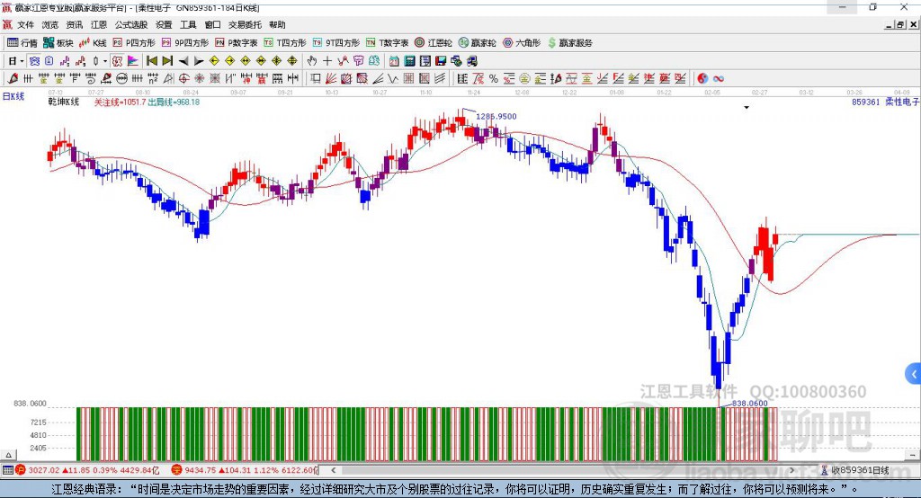The height and width of the screenshot is (498, 921).
Task: Open the 9P四方形 tool
Action: [185, 43]
